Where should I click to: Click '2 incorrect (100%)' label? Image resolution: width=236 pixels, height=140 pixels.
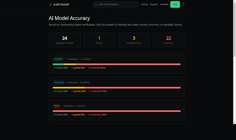pyautogui.click(x=98, y=115)
